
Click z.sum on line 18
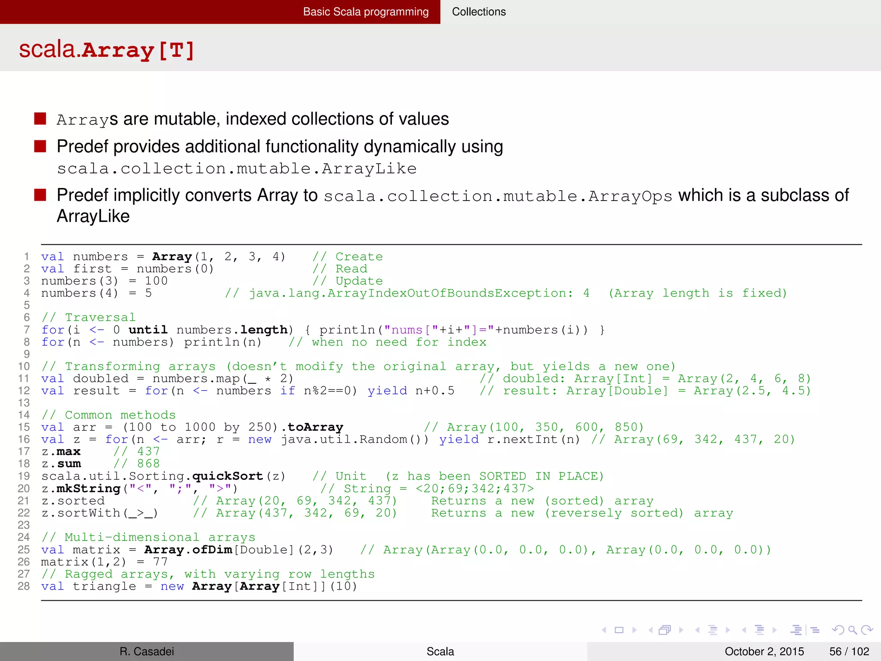tap(61, 464)
